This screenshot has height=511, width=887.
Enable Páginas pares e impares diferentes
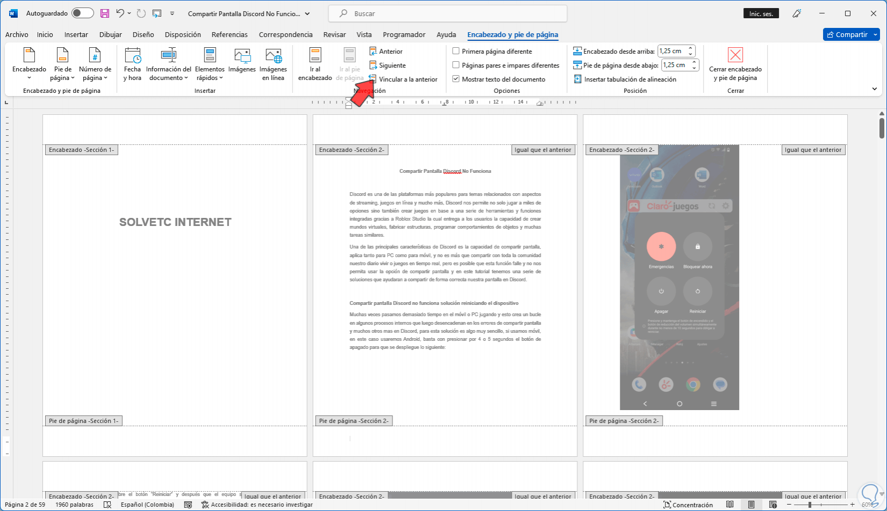[506, 65]
